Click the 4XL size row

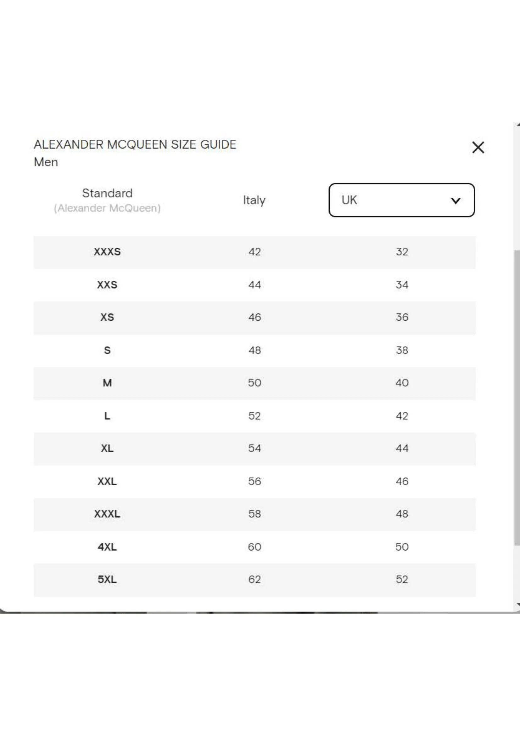click(254, 547)
